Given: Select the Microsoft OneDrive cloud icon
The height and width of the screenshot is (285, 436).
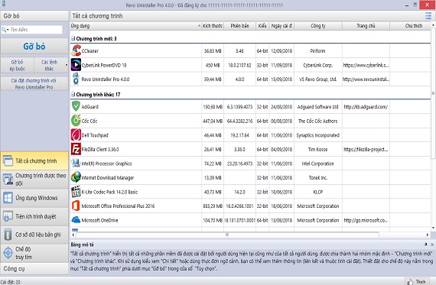Looking at the screenshot, I should 76,220.
